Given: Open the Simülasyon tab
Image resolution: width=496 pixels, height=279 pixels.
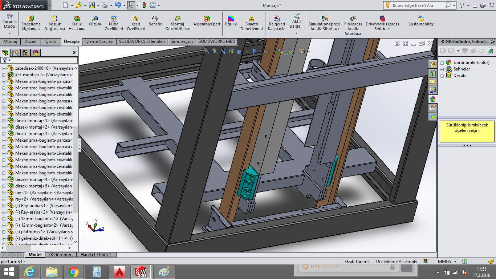Looking at the screenshot, I should (182, 41).
